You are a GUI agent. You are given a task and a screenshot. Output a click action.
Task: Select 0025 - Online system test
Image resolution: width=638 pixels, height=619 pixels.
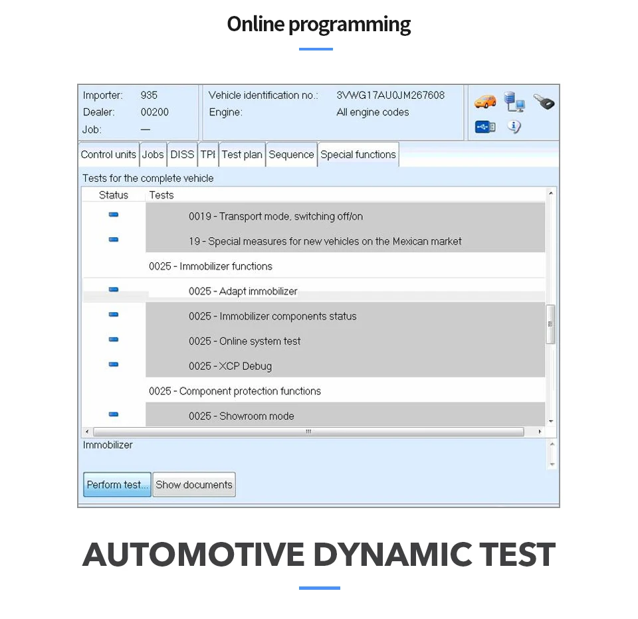pos(345,341)
